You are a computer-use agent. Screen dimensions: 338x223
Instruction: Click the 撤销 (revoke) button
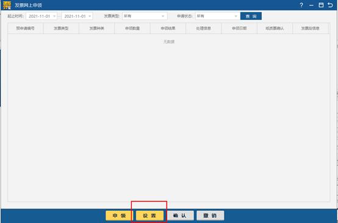point(210,216)
